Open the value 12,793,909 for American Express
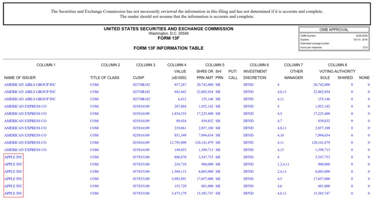The image size is (372, 198). (x=178, y=143)
